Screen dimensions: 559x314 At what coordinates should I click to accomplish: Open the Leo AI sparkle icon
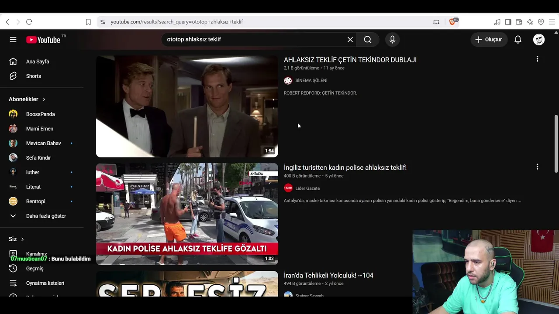530,22
